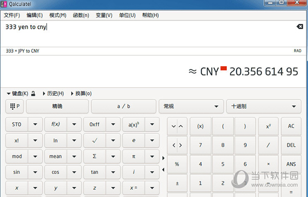Click the imaginary unit i button
The image size is (308, 197).
133,172
